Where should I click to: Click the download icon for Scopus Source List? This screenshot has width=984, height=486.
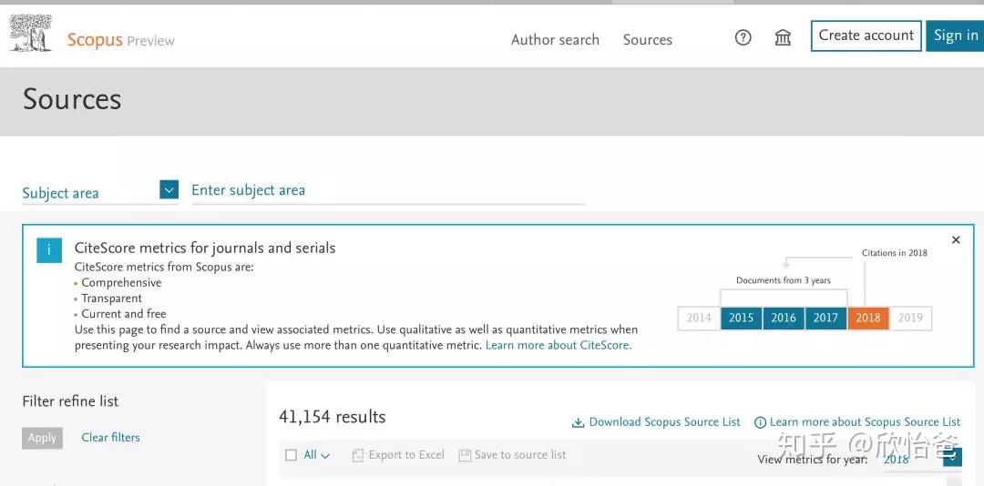578,422
